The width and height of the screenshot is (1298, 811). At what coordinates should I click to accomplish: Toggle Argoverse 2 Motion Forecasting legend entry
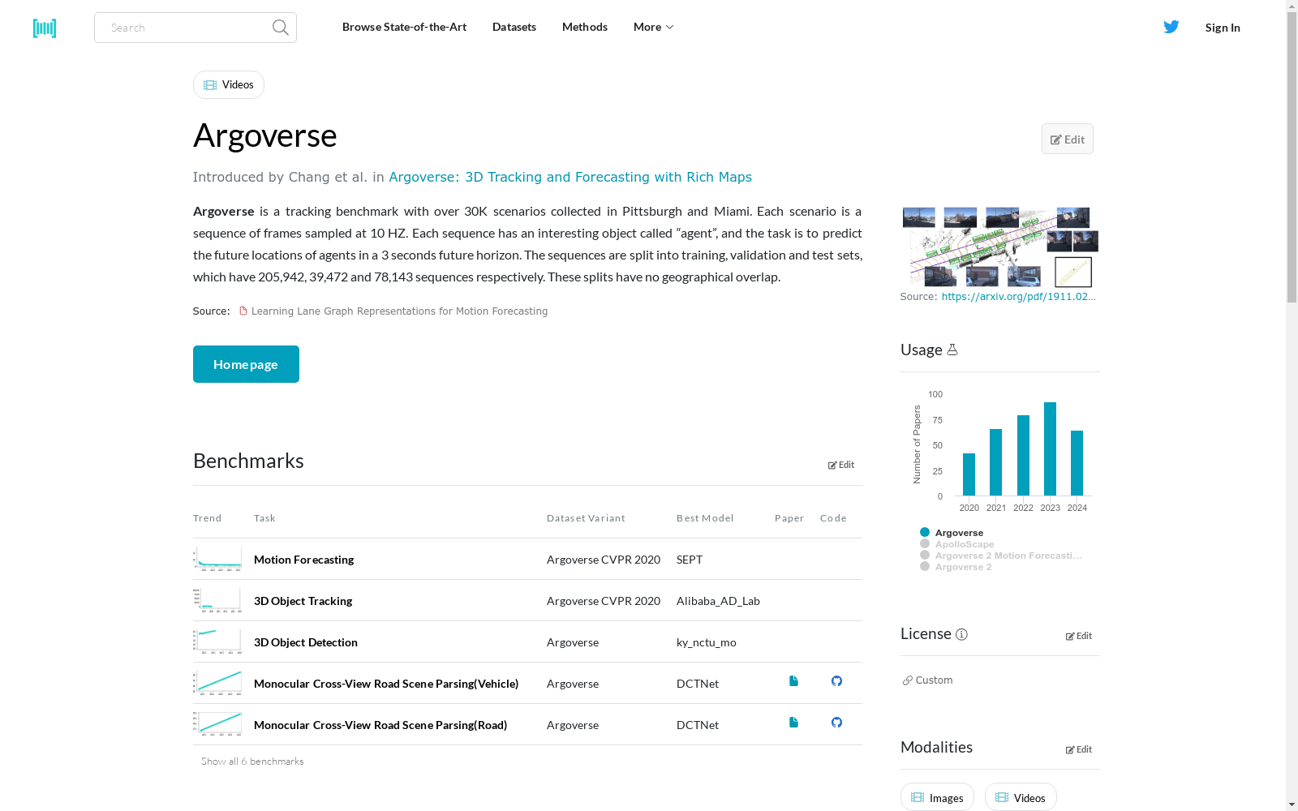click(x=1001, y=556)
